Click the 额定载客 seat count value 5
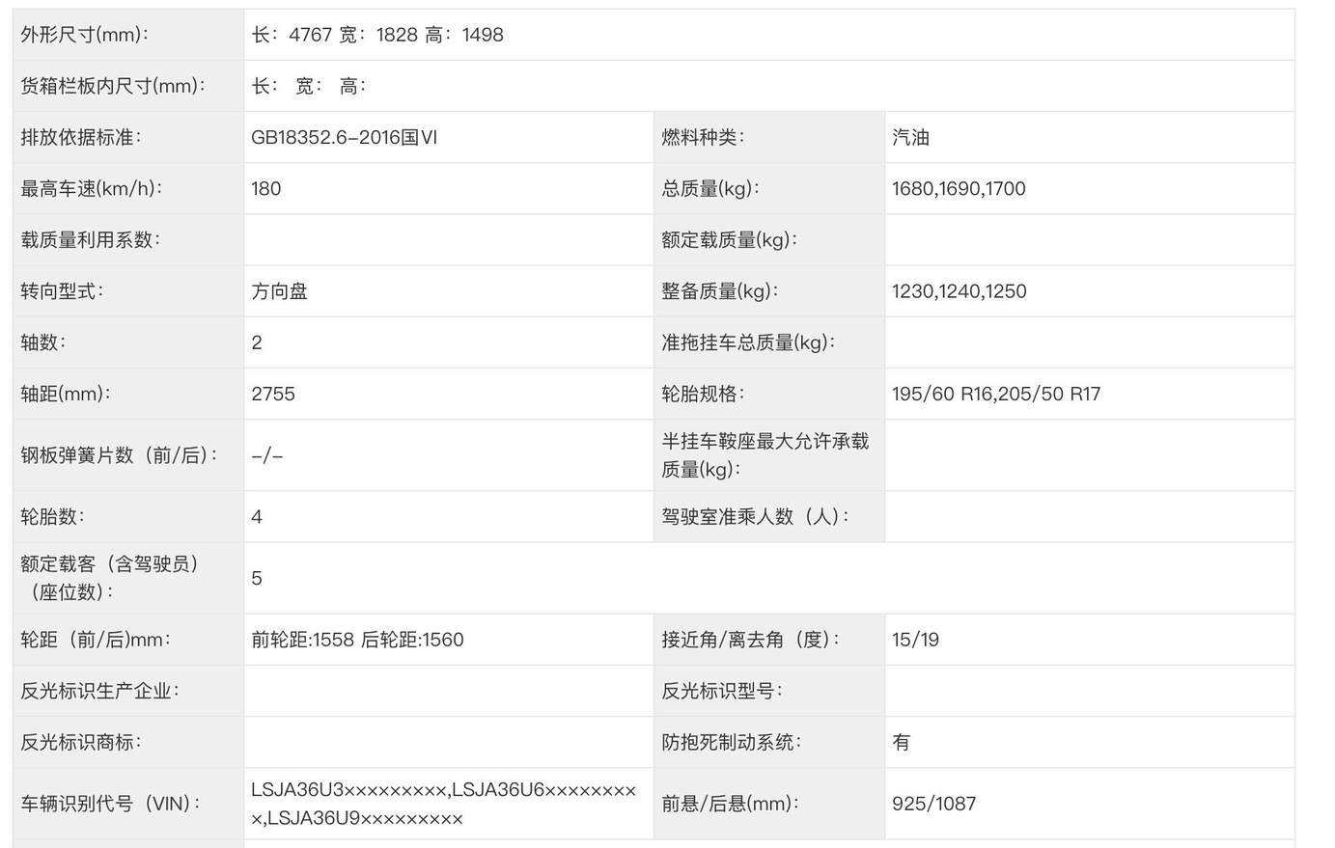Screen dimensions: 1335x848 coord(257,578)
